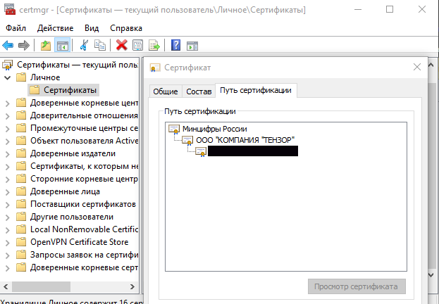Select the Минцифры России certificate icon
439x304 pixels.
174,129
